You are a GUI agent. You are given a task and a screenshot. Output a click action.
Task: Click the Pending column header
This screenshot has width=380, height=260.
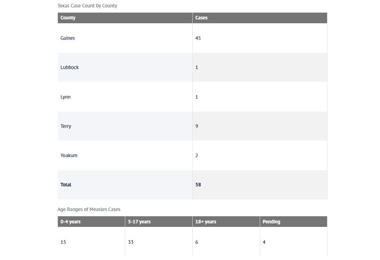[271, 222]
